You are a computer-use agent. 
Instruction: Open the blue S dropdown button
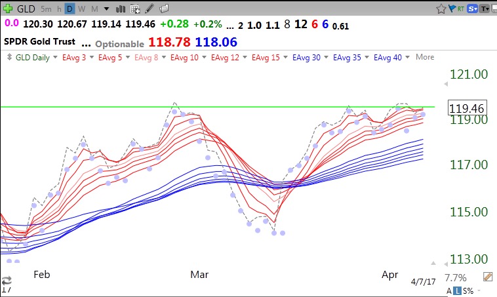[472, 9]
